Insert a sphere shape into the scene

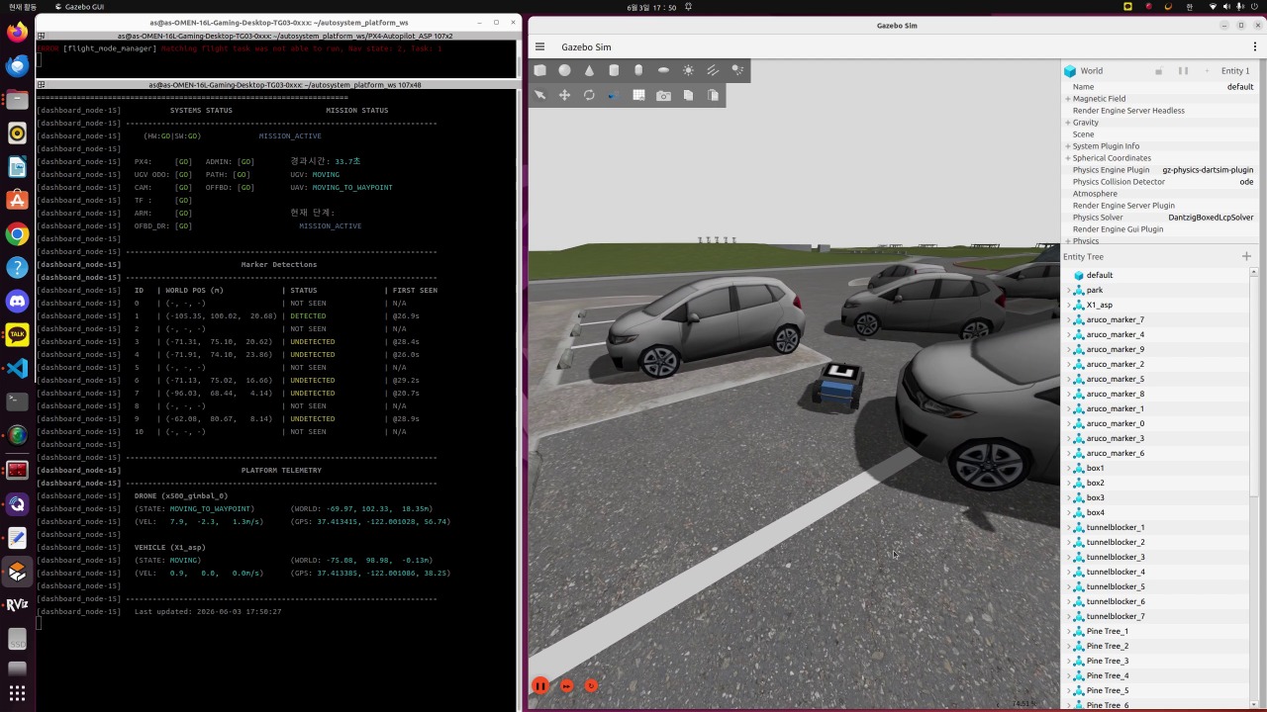pos(564,70)
